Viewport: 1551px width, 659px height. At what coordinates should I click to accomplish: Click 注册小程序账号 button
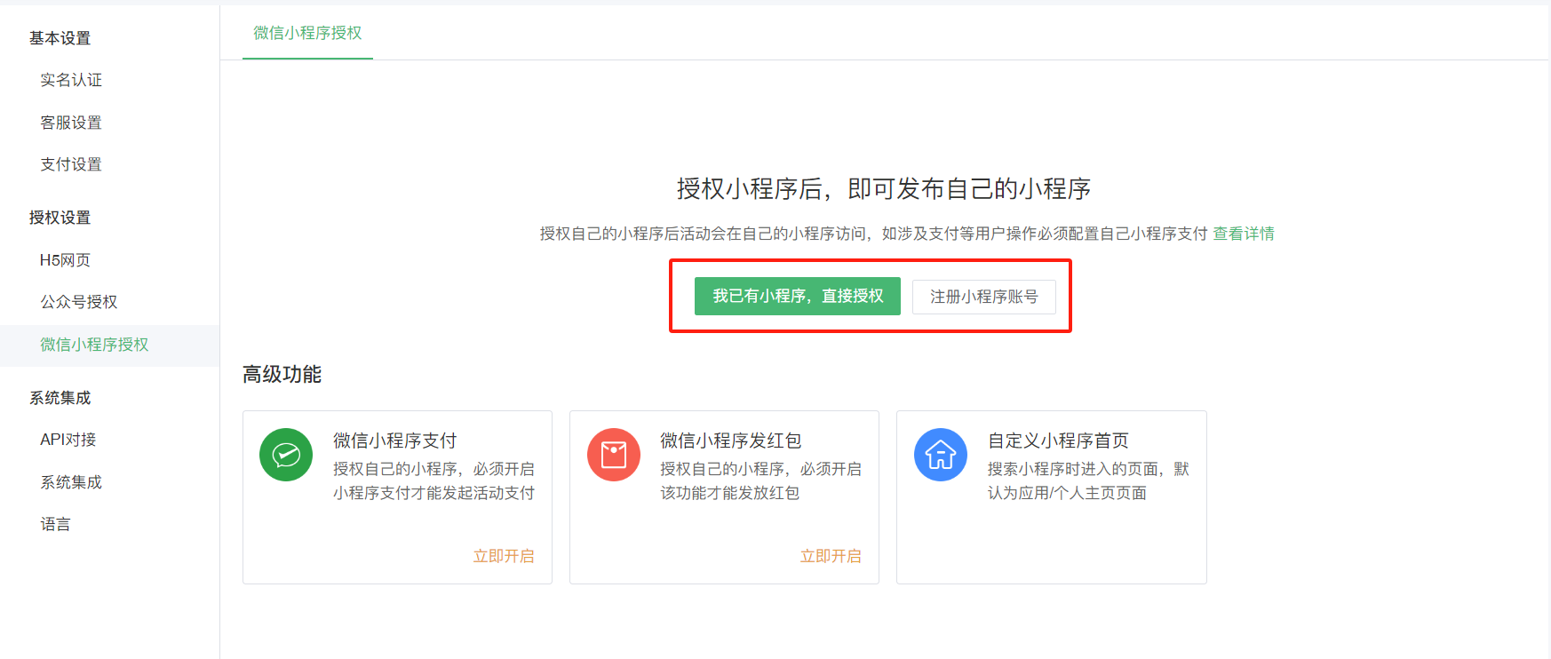[x=983, y=297]
